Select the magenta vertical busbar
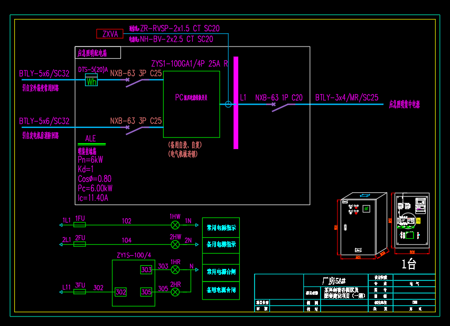The image size is (450, 326). pos(236,103)
